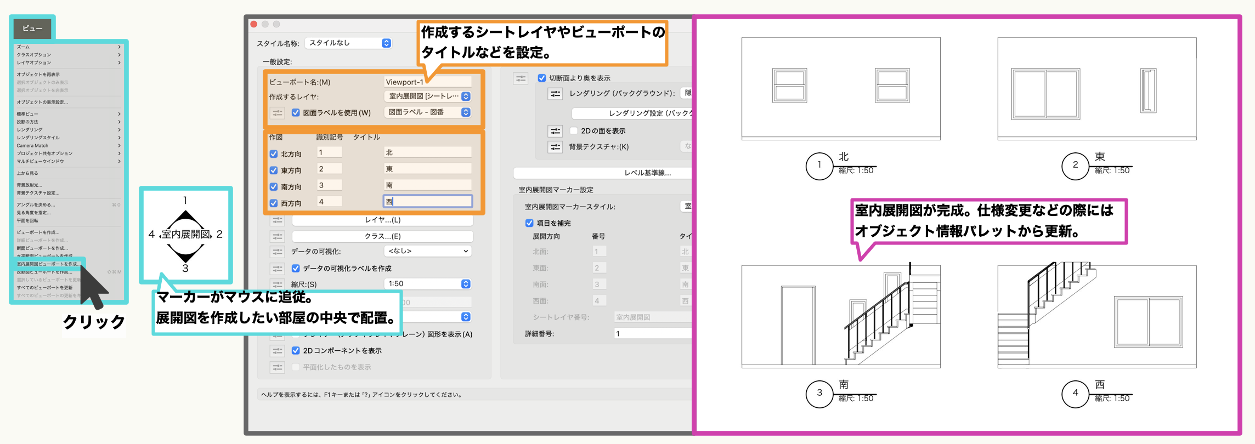This screenshot has width=1255, height=444.
Task: Click style settings icon beside 2Dの面を表示
Action: (x=555, y=131)
